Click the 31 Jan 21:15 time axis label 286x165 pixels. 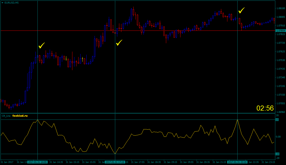(219, 162)
